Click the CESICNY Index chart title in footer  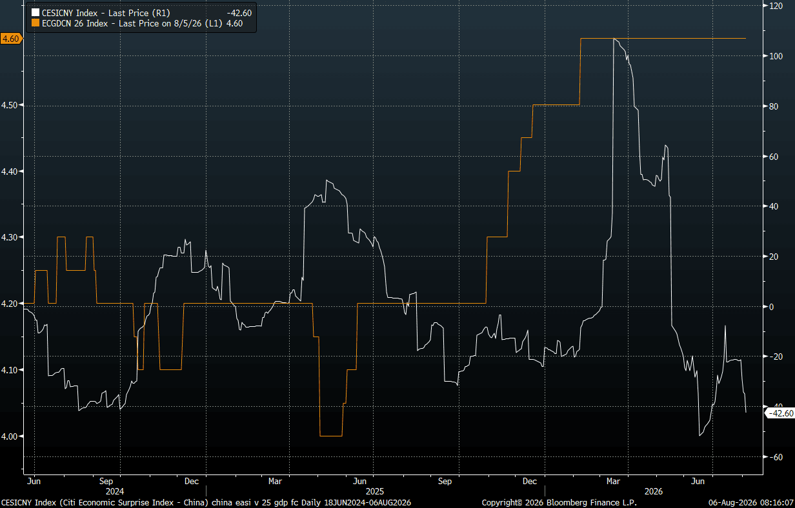(x=206, y=502)
